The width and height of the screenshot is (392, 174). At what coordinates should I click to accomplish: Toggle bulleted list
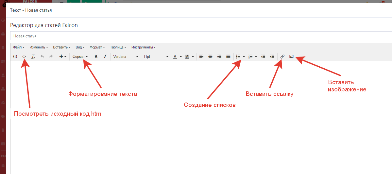238,57
